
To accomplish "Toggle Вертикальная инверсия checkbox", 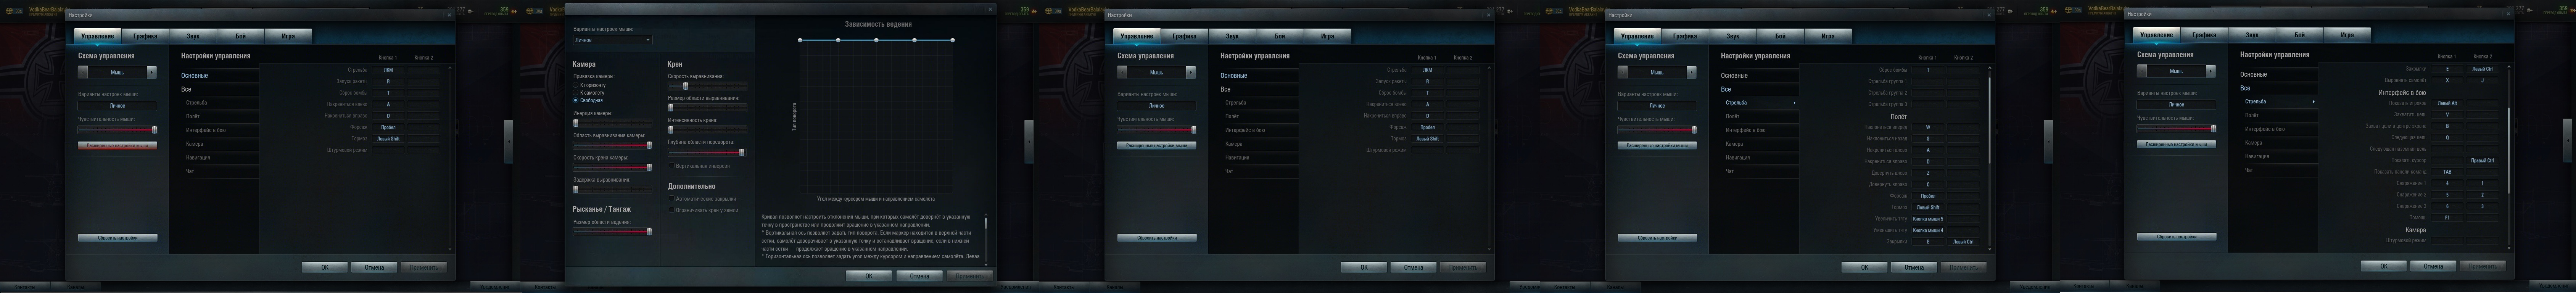I will click(x=671, y=166).
